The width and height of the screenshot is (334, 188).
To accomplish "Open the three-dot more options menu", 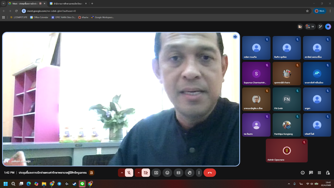I will tap(199, 173).
